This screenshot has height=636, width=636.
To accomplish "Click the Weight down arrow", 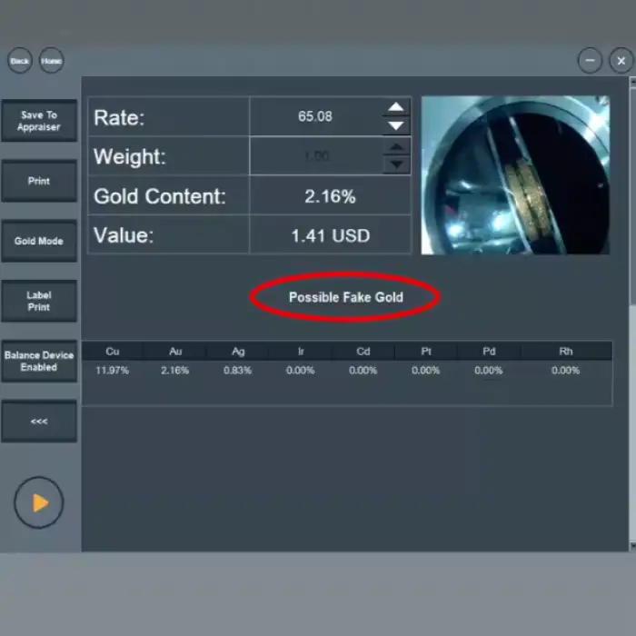I will (x=396, y=165).
